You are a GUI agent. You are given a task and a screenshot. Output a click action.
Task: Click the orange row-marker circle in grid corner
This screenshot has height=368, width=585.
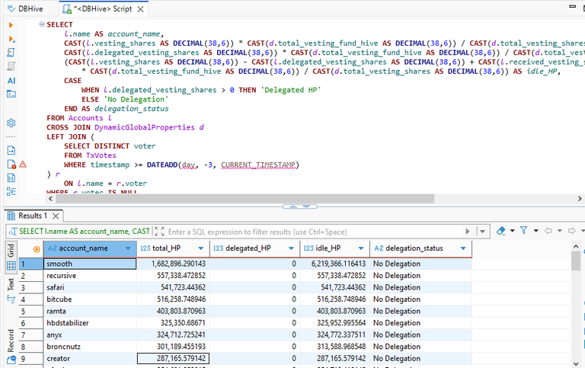coord(37,249)
